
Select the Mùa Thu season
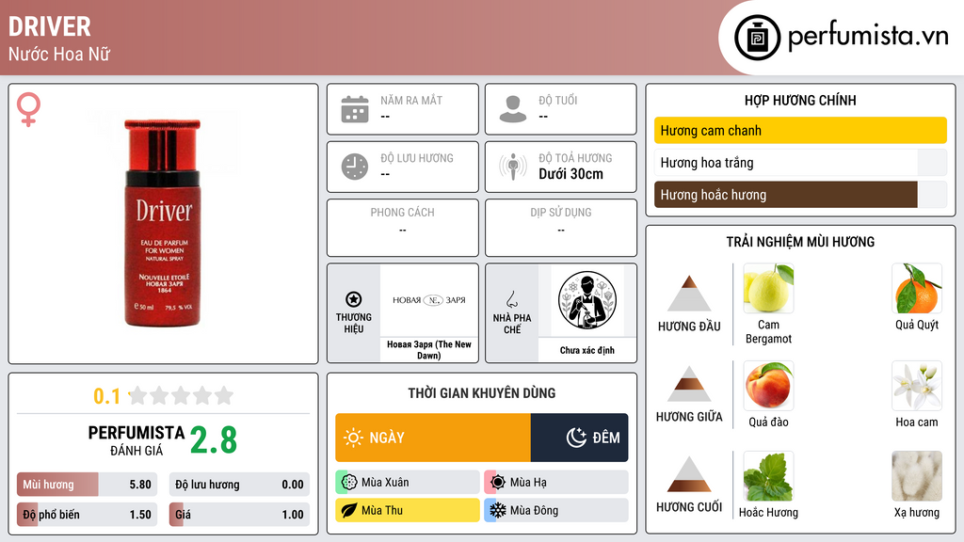tap(408, 510)
